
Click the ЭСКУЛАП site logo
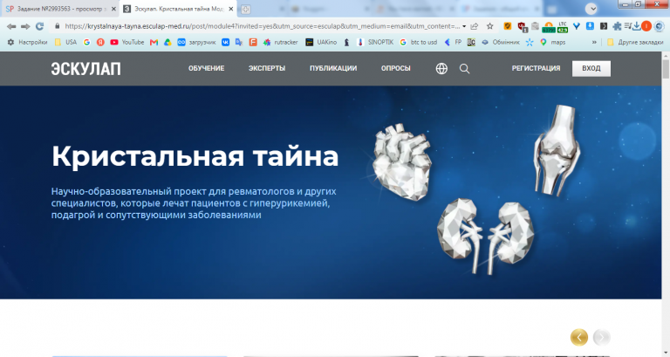[x=85, y=68]
